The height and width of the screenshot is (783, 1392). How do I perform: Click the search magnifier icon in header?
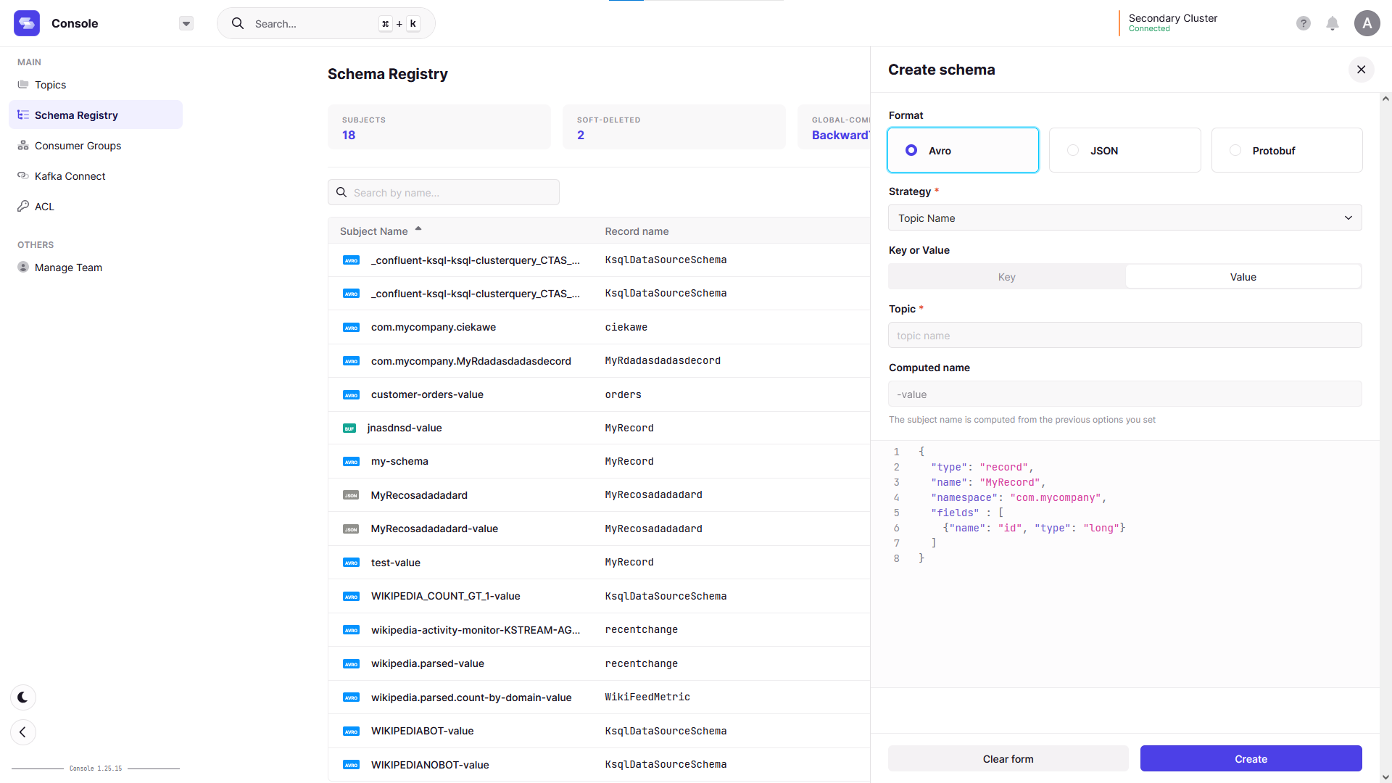tap(238, 23)
